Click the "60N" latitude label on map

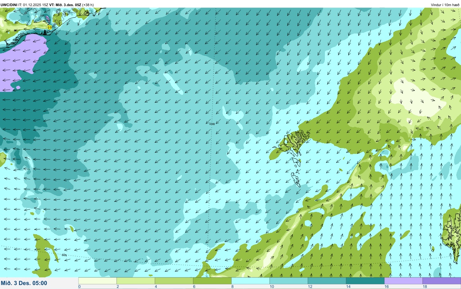64,255
